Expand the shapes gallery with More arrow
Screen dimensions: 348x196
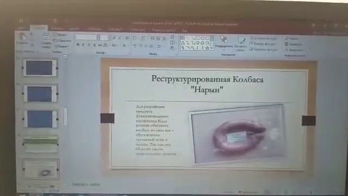212,48
